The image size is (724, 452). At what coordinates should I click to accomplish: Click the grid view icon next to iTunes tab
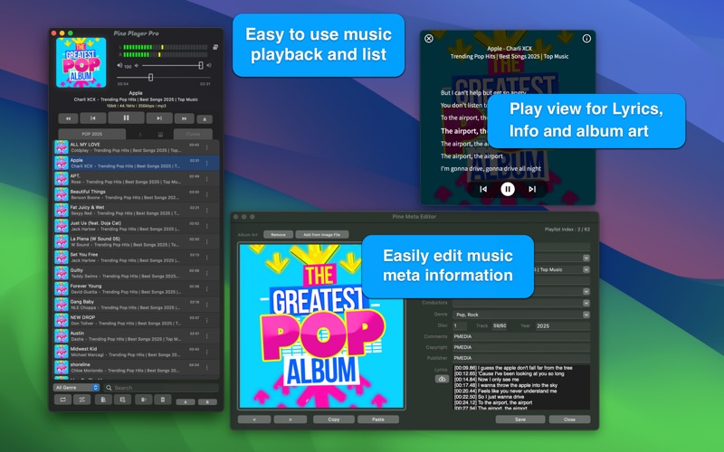click(160, 134)
